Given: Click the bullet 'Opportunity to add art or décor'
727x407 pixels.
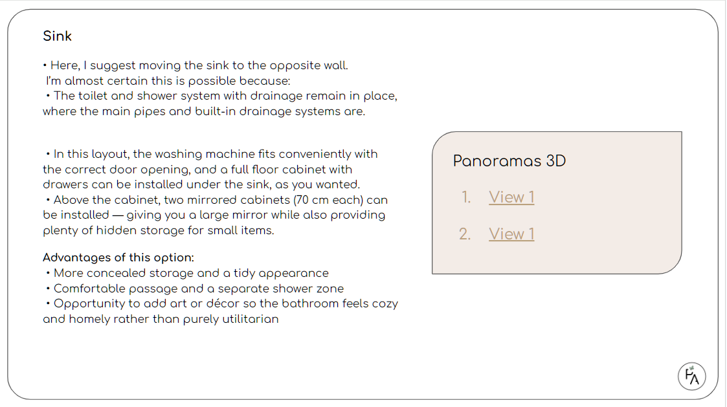Looking at the screenshot, I should 225,303.
